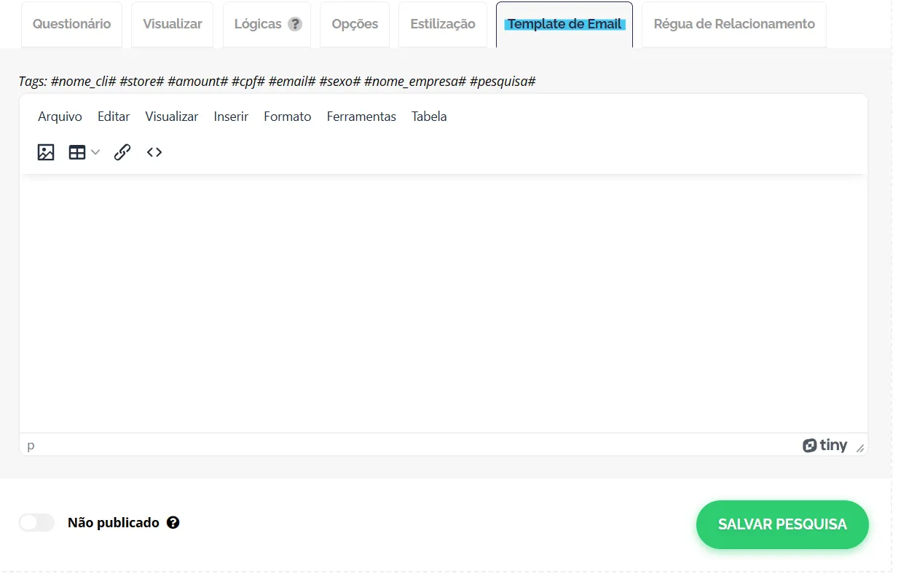The width and height of the screenshot is (909, 587).
Task: Toggle the Não publicado switch
Action: tap(36, 522)
